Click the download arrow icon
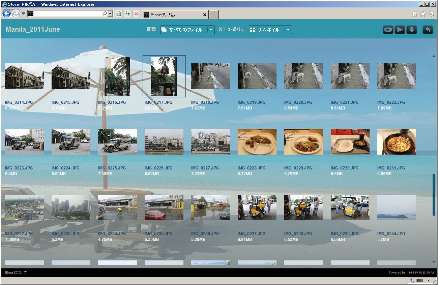This screenshot has width=438, height=285. pos(411,30)
